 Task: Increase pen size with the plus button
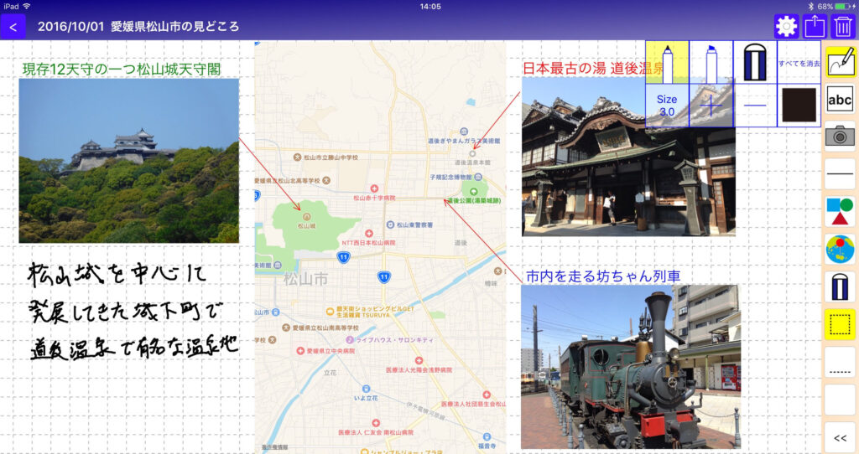coord(711,106)
